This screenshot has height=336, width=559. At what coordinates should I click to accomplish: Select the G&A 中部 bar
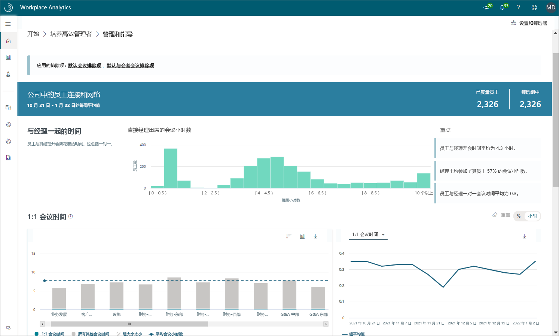tap(289, 295)
